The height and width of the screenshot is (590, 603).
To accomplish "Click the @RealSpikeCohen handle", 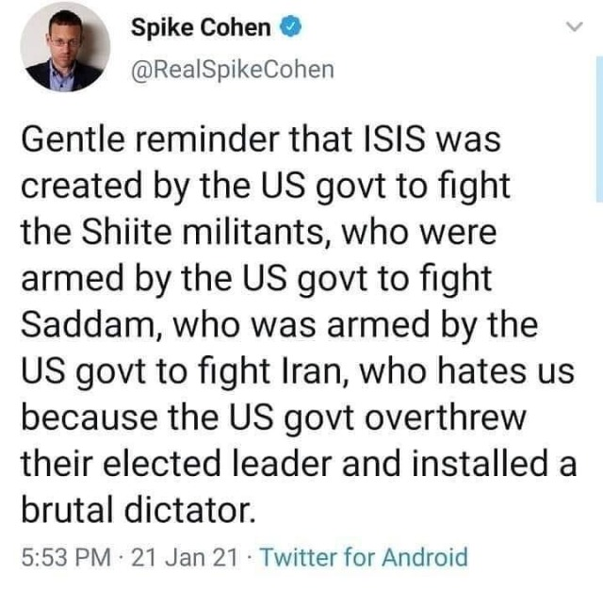I will [232, 71].
